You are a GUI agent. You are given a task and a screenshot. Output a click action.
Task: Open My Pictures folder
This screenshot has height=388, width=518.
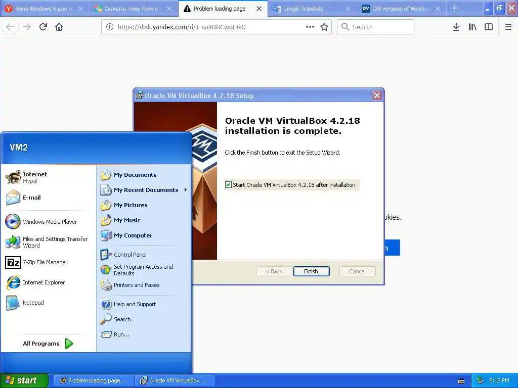click(144, 205)
